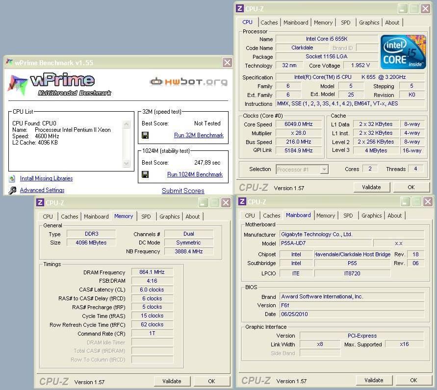
Task: Click the Intel Core i5 inside badge
Action: pyautogui.click(x=403, y=52)
